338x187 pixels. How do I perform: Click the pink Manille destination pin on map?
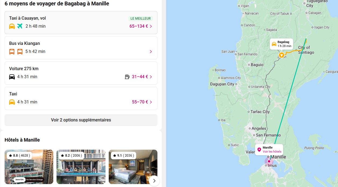coord(269,161)
